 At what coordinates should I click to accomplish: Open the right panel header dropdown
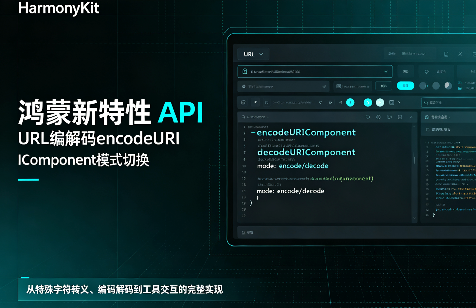coord(441,117)
